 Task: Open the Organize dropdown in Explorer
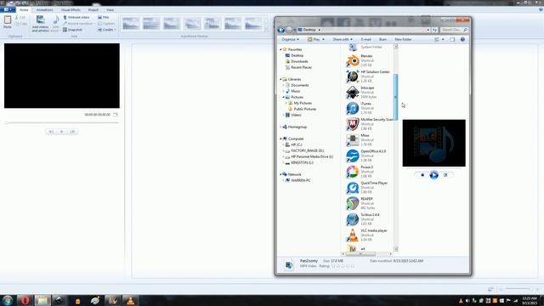click(290, 40)
